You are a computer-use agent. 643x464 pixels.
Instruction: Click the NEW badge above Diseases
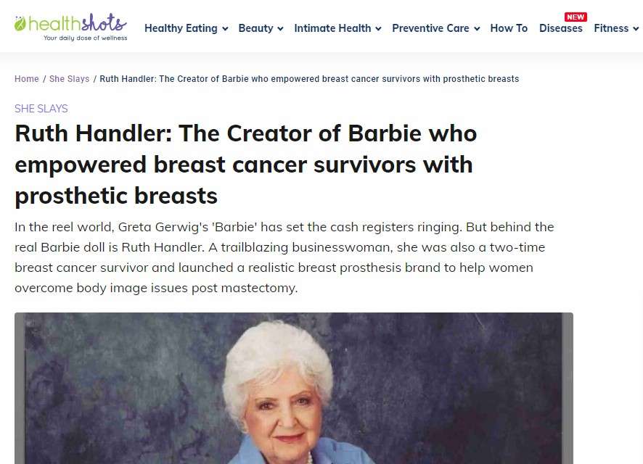(x=576, y=17)
